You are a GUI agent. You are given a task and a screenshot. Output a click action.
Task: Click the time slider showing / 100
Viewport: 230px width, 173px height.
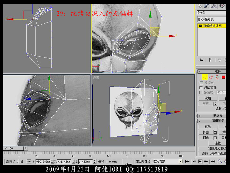click(x=13, y=148)
